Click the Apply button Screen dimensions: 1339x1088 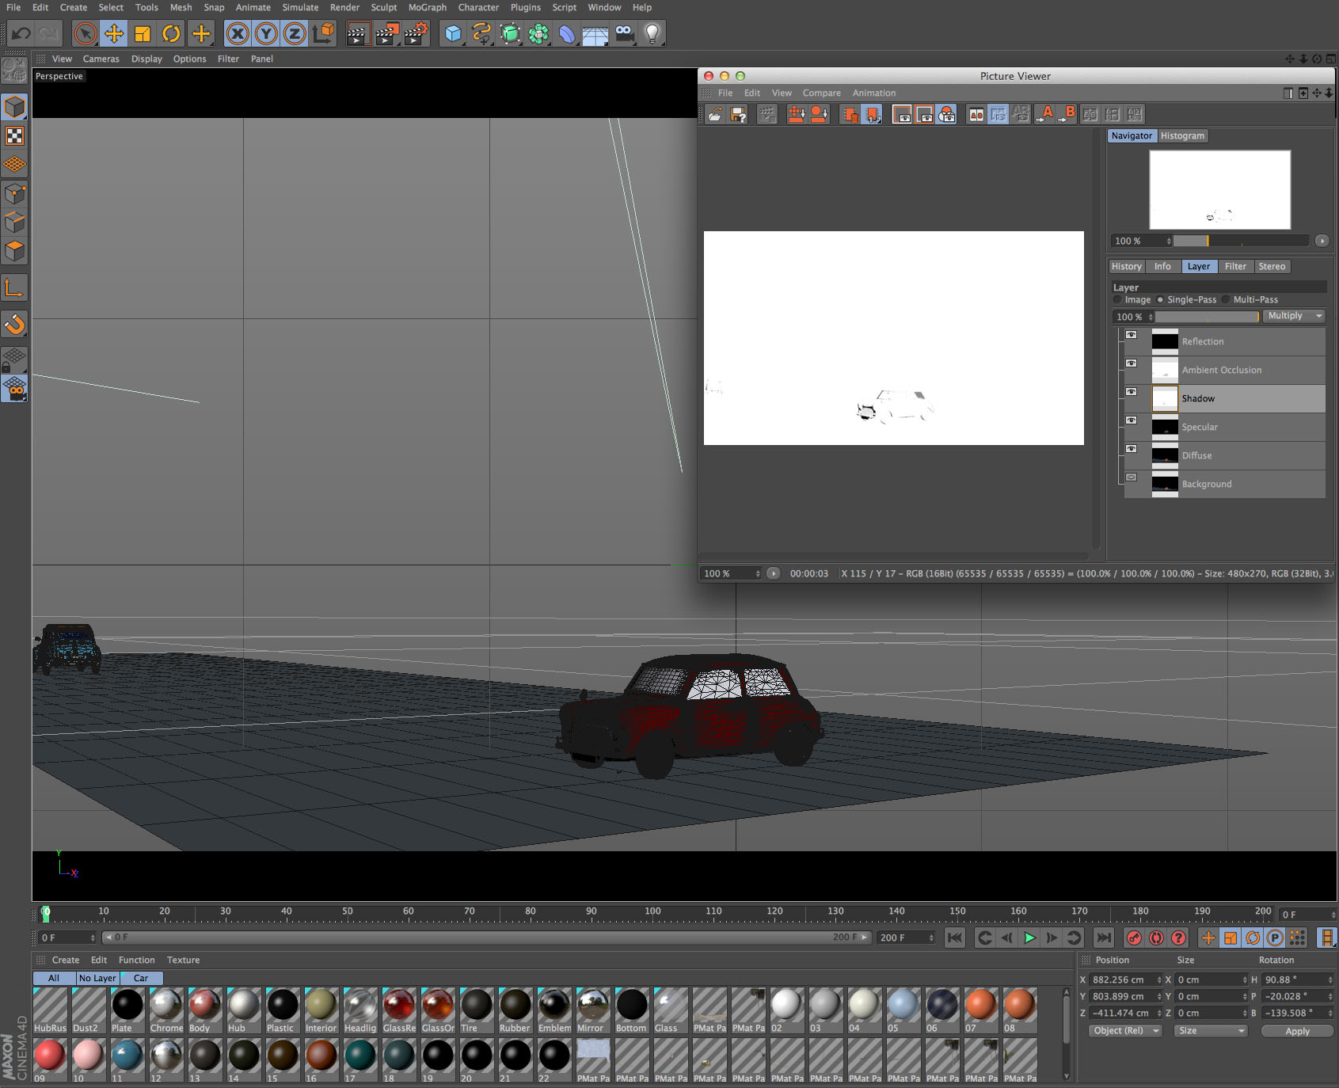click(1297, 1031)
